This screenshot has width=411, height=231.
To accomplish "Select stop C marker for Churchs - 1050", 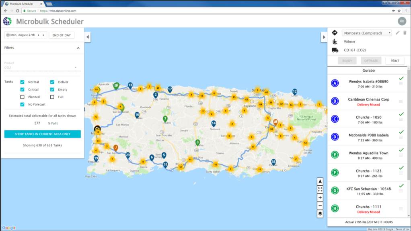I will 335,119.
